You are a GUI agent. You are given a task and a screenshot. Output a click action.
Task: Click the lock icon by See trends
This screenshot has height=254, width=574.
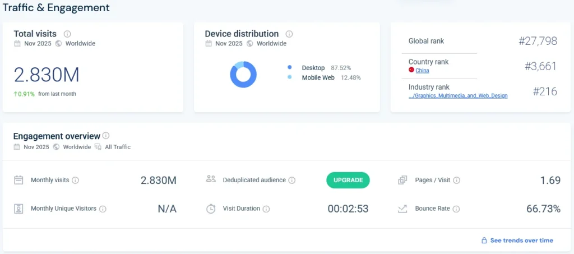pos(484,241)
